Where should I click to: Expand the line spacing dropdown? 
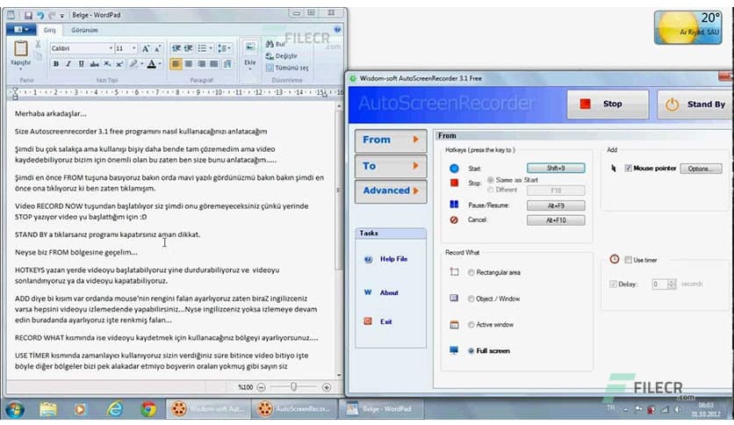click(230, 48)
